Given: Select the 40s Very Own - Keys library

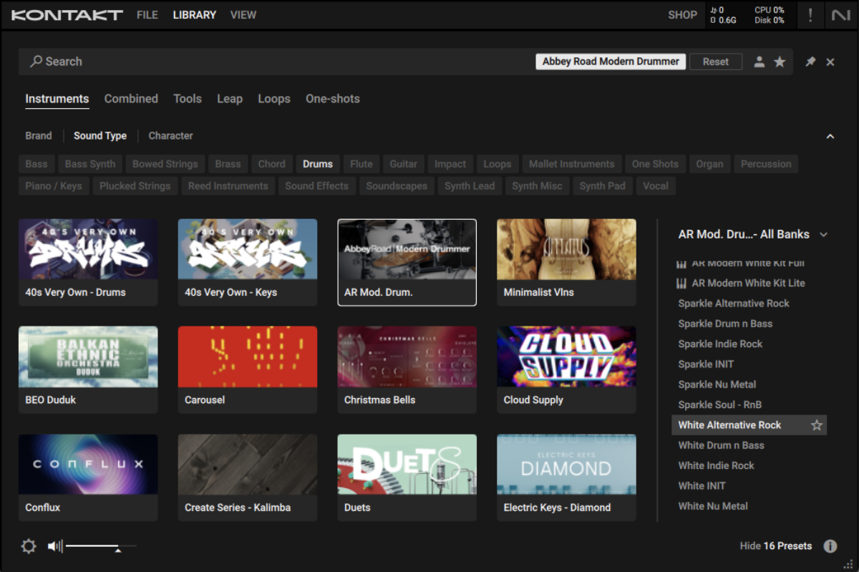Looking at the screenshot, I should (x=248, y=262).
